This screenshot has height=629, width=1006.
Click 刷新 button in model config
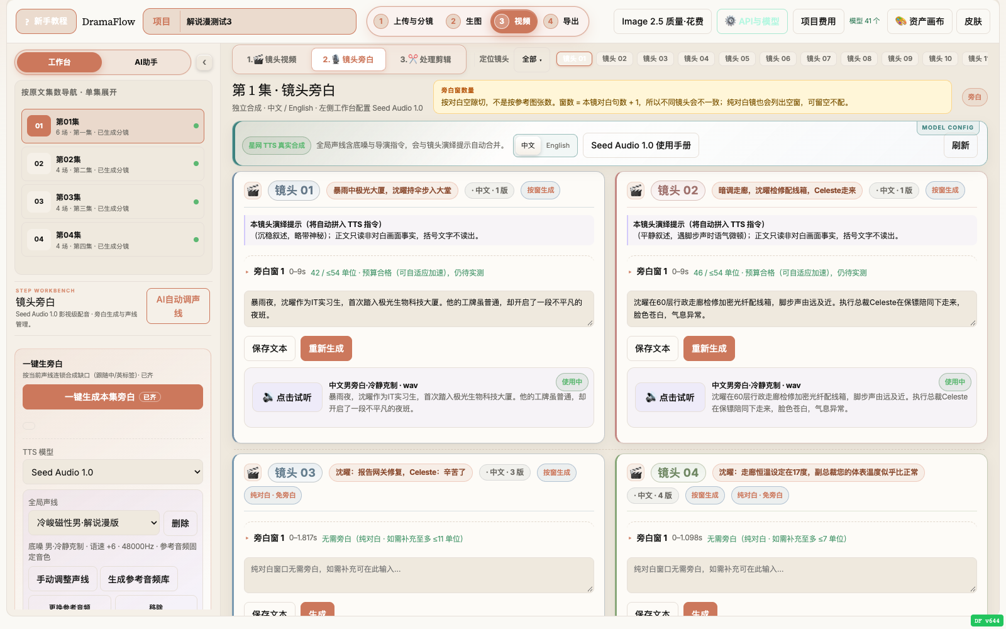pyautogui.click(x=960, y=145)
